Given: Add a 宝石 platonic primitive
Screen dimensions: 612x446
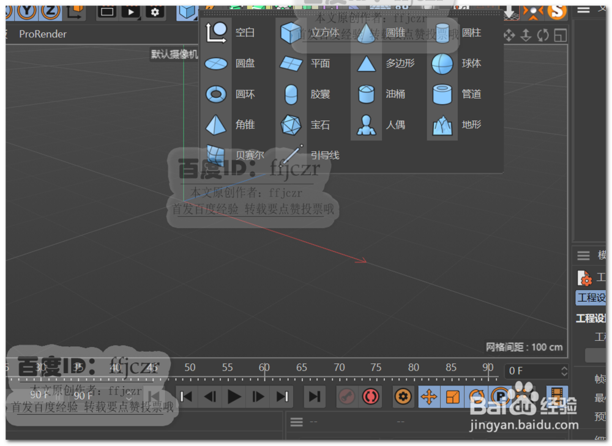Looking at the screenshot, I should [291, 125].
